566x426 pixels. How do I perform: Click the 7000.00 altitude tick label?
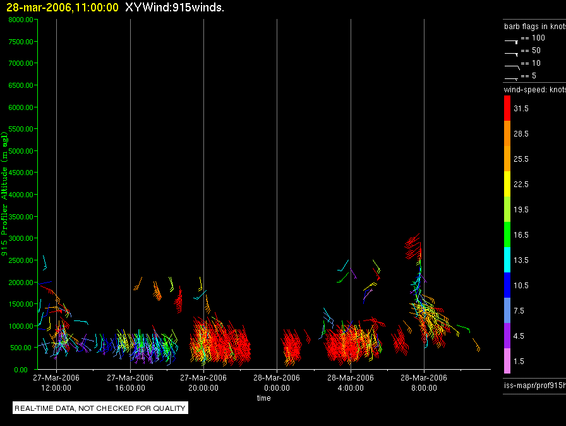click(x=21, y=63)
